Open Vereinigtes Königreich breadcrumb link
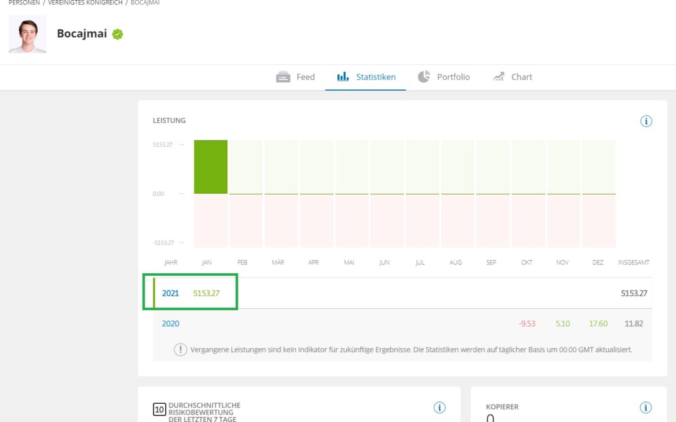 pyautogui.click(x=85, y=3)
